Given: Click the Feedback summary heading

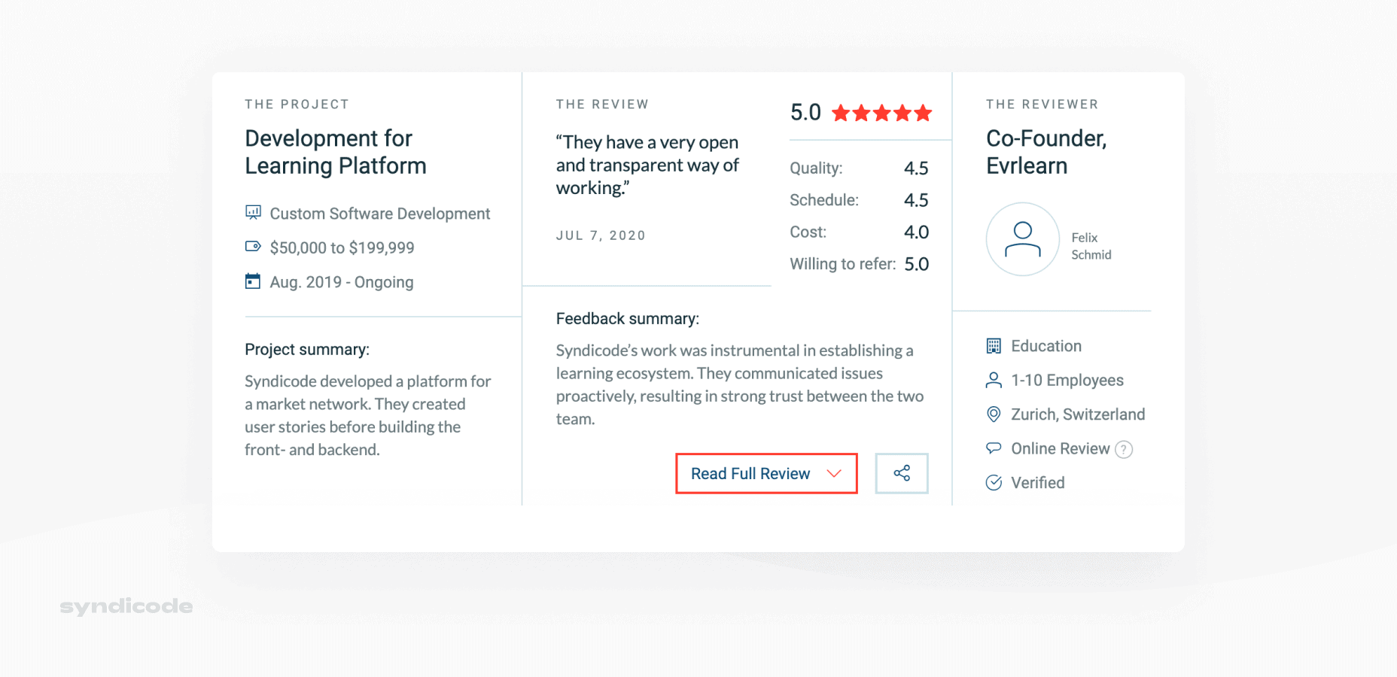Looking at the screenshot, I should 628,319.
